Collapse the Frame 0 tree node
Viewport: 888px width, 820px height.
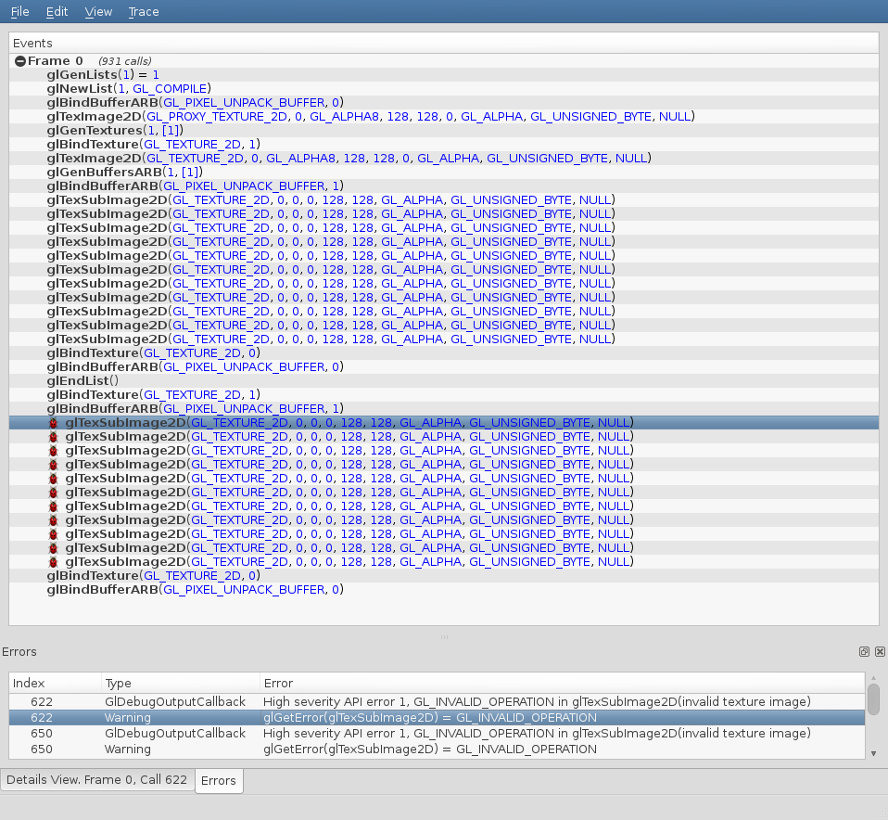(x=20, y=61)
